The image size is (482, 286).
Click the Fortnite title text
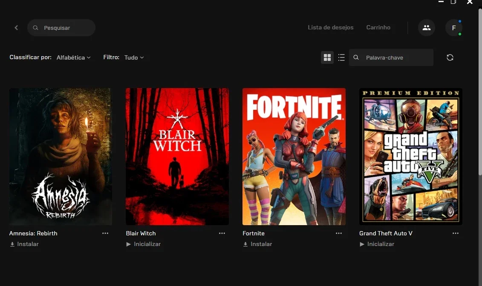254,233
